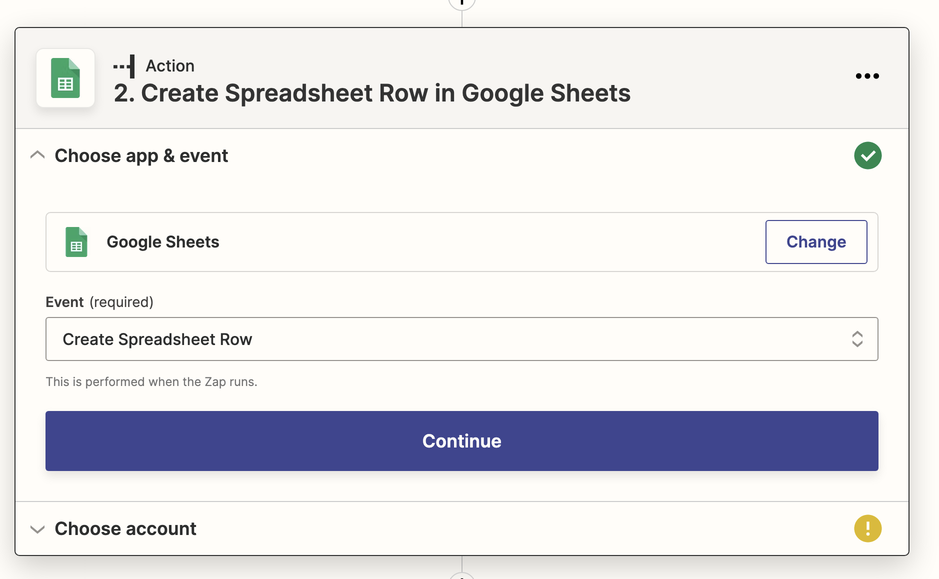Click the green checkmark status icon
The height and width of the screenshot is (579, 939).
tap(867, 155)
